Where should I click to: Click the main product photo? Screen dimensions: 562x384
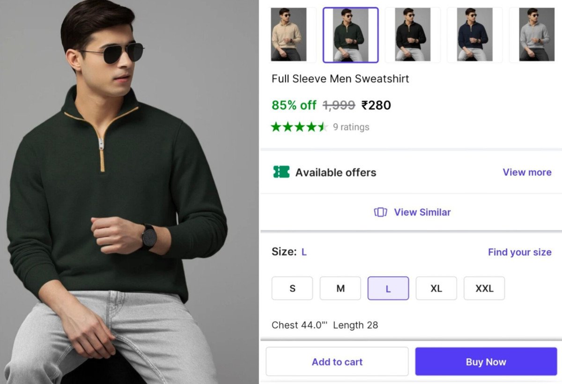(x=129, y=192)
